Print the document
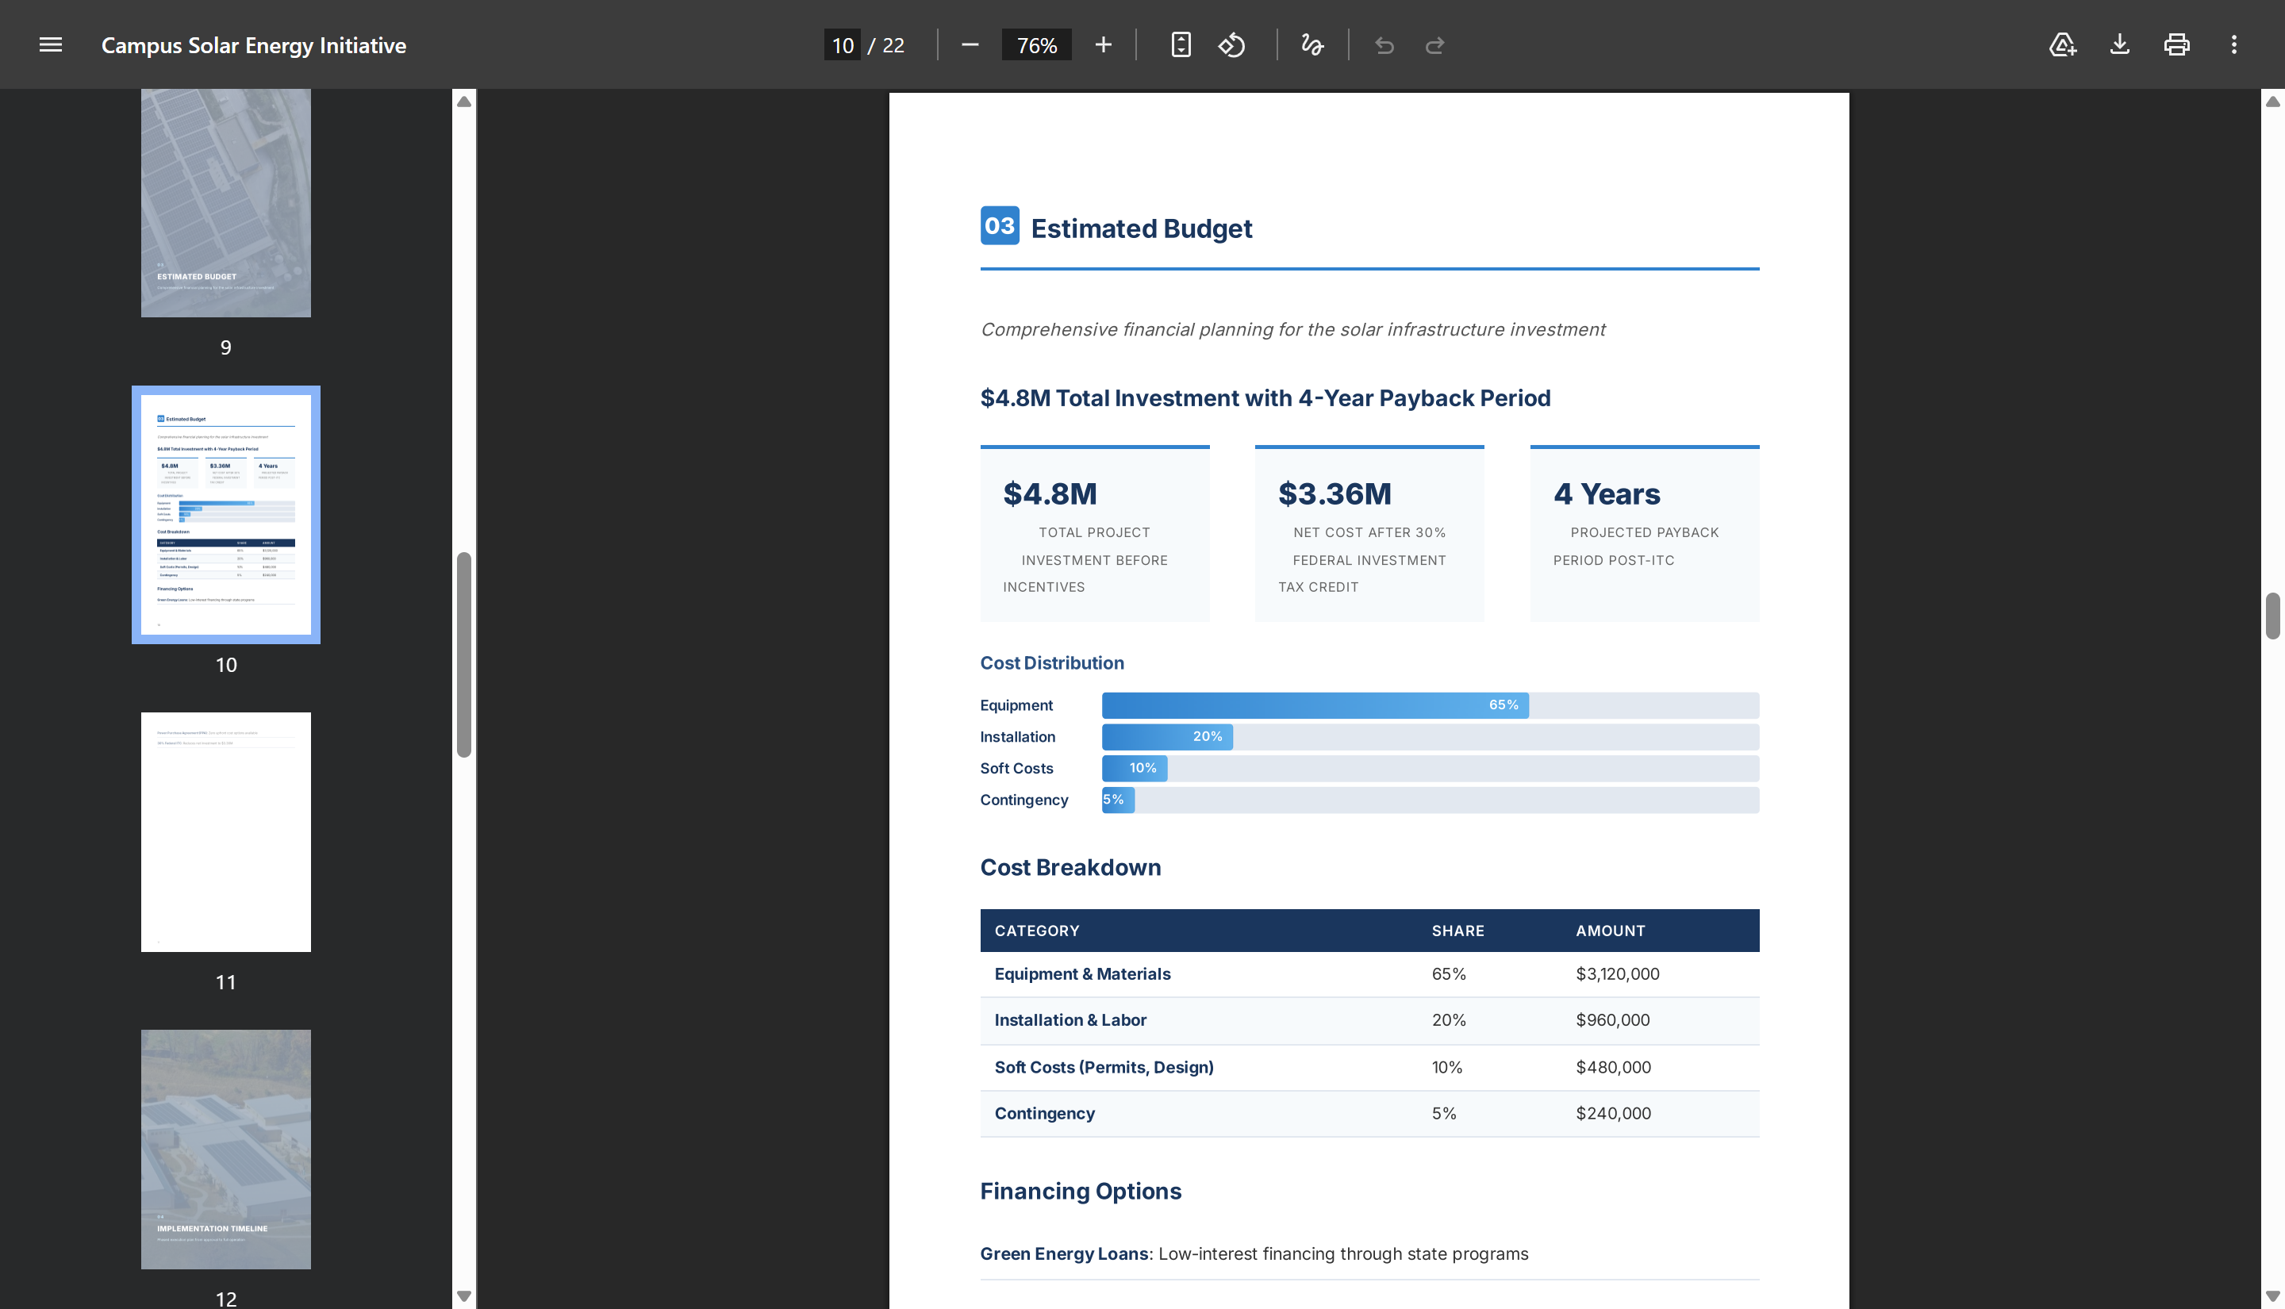2285x1309 pixels. [x=2176, y=45]
